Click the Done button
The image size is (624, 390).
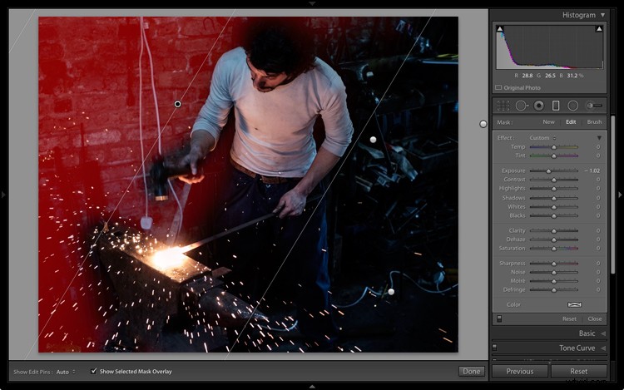pos(472,372)
